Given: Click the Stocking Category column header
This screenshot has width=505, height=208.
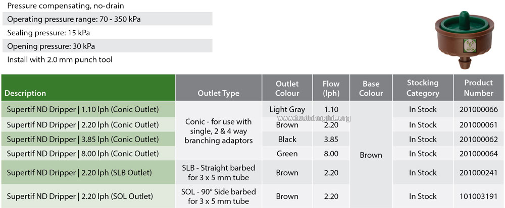Looking at the screenshot, I should (x=423, y=88).
